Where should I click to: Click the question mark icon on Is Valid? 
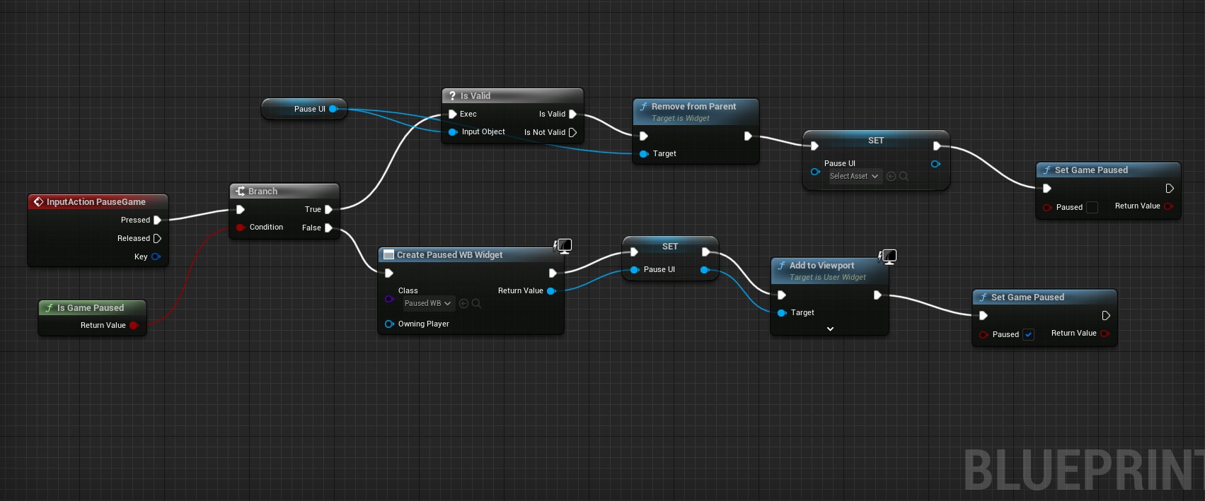coord(452,96)
